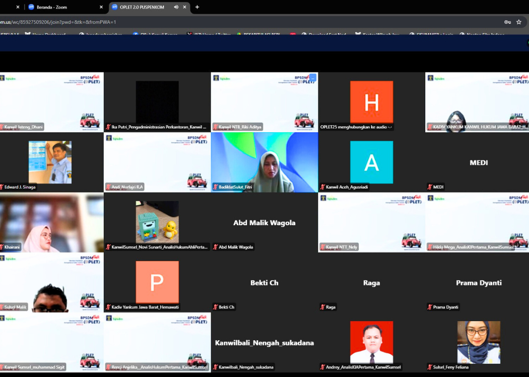Image resolution: width=529 pixels, height=377 pixels.
Task: Close the OPLET 2.0 PUSPENKOM tab
Action: (x=185, y=7)
